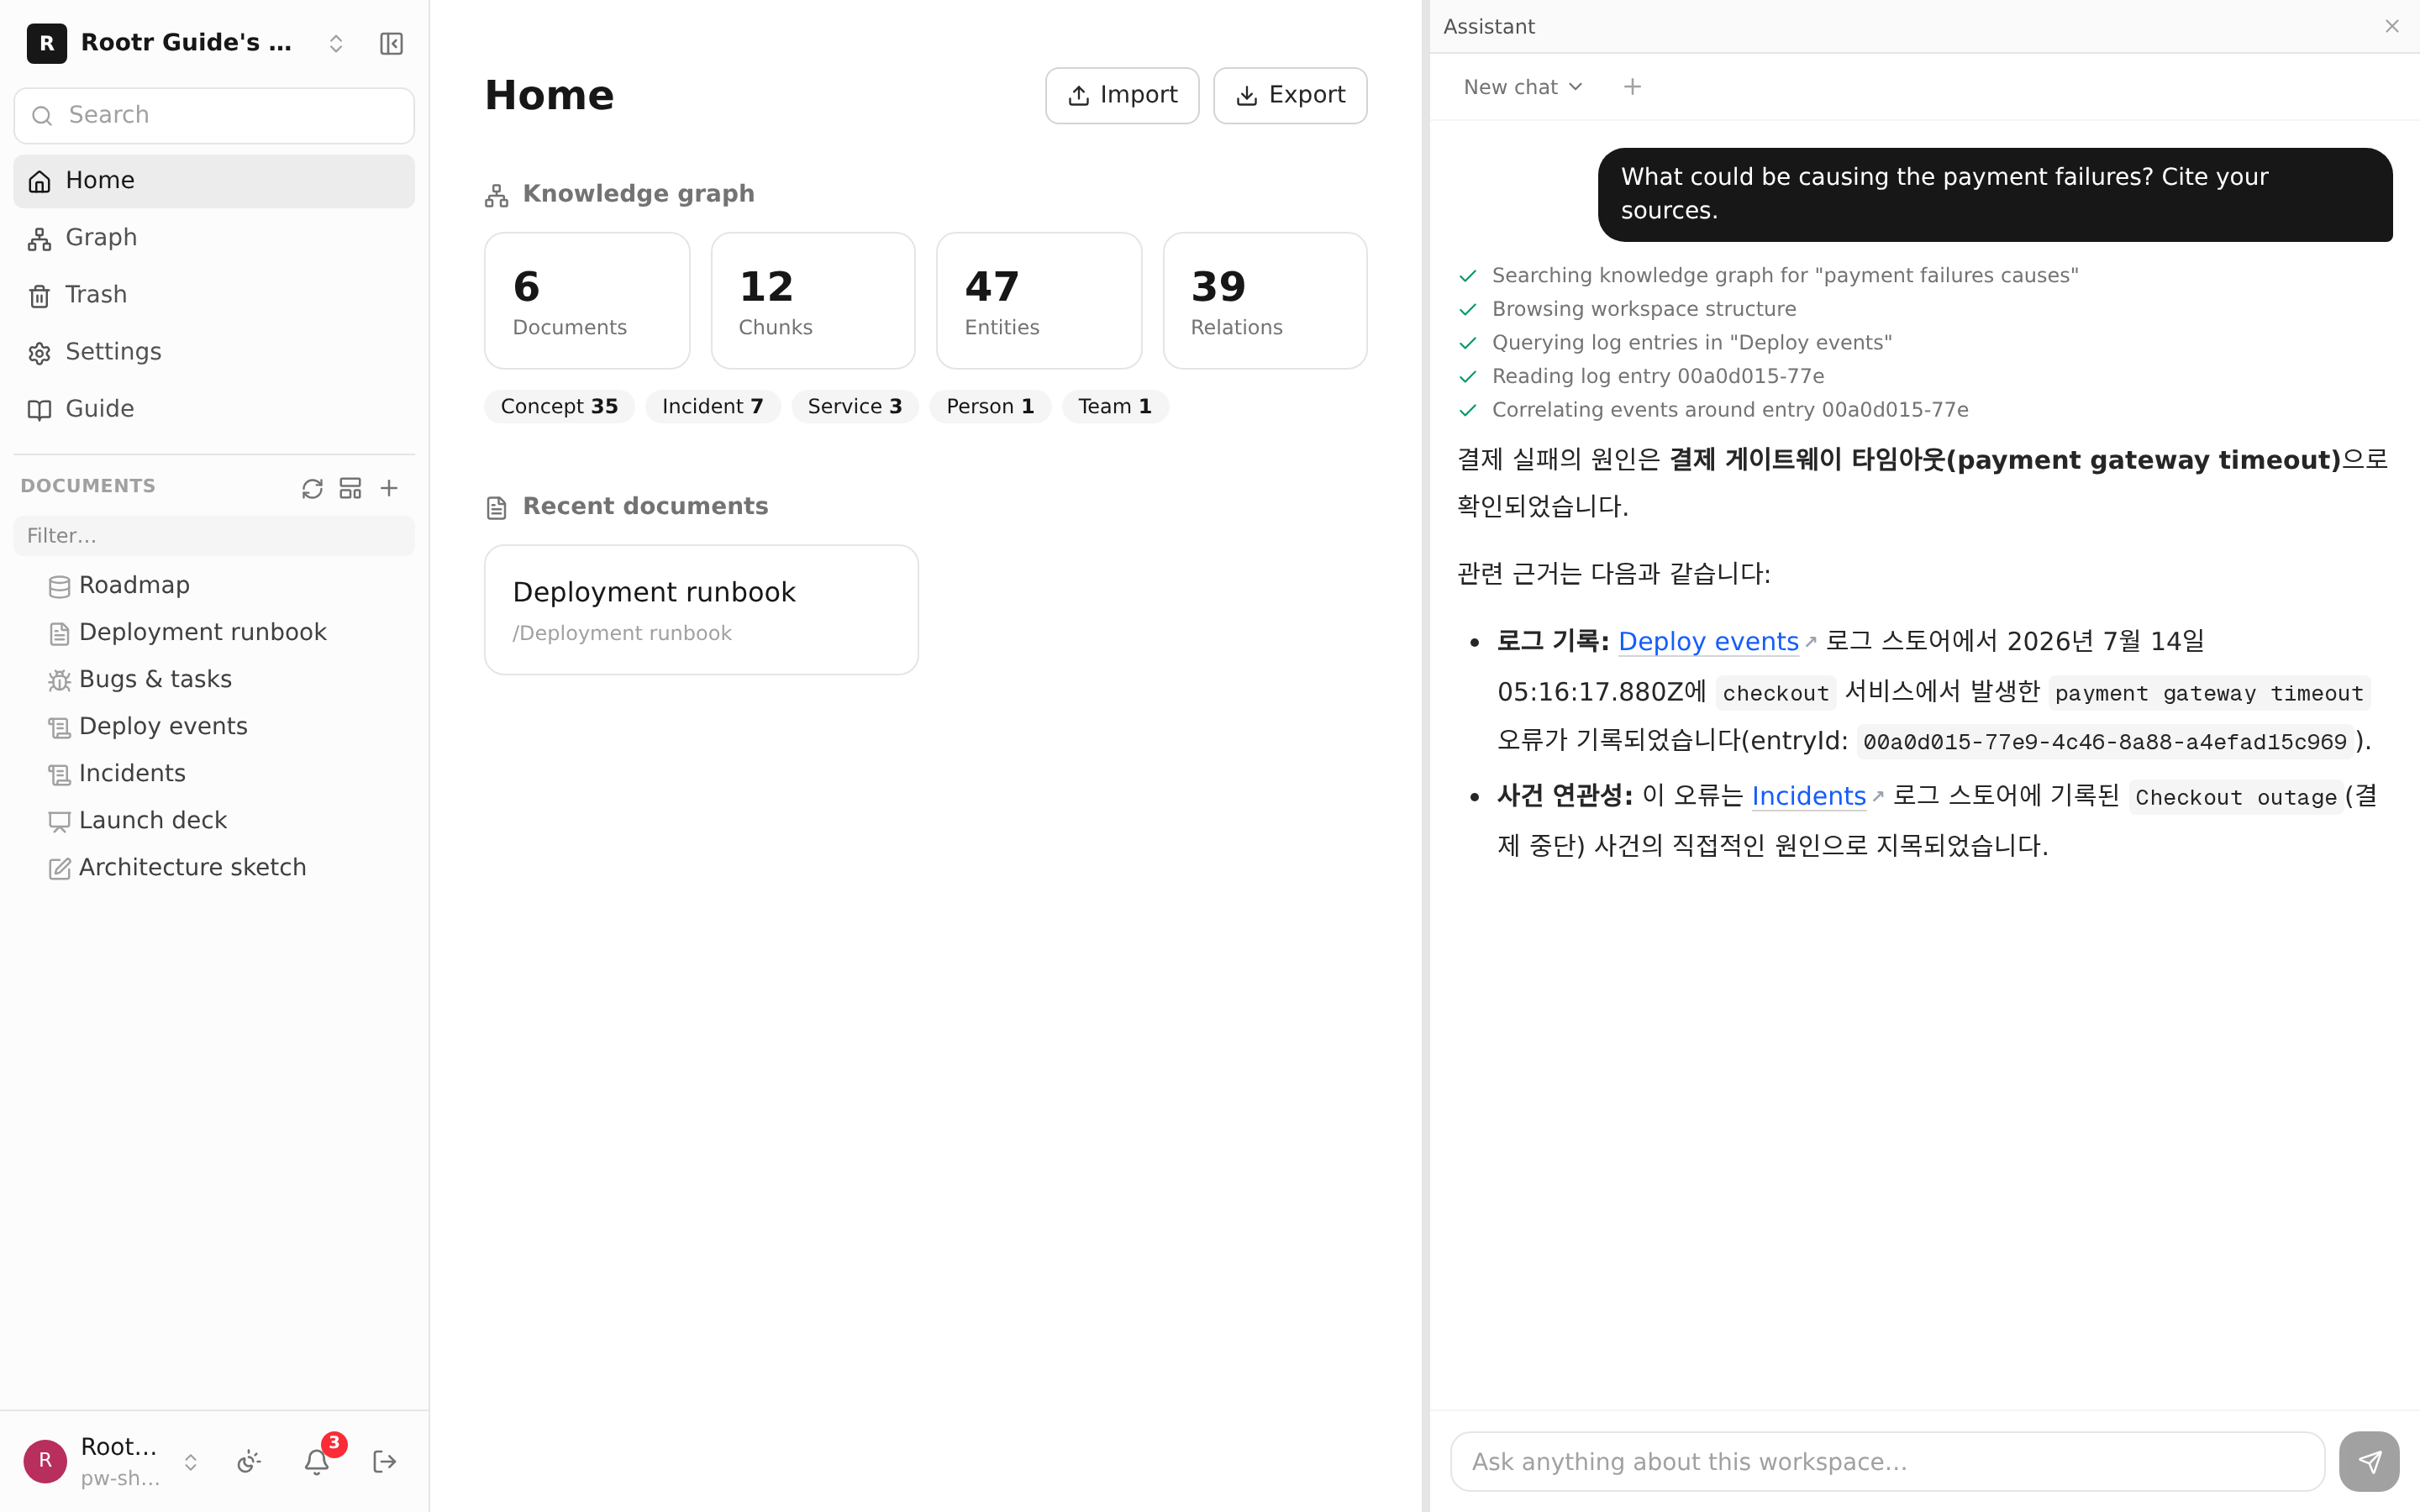This screenshot has width=2420, height=1512.
Task: Click the log out icon
Action: pyautogui.click(x=385, y=1462)
